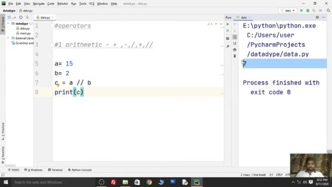Open the Window menu
This screenshot has width=332, height=187.
[102, 4]
